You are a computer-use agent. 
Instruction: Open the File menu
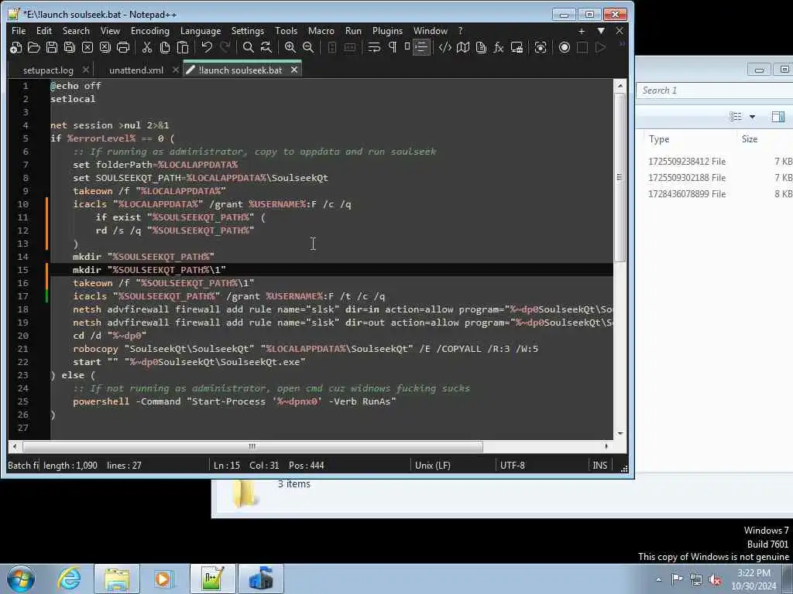(x=19, y=31)
